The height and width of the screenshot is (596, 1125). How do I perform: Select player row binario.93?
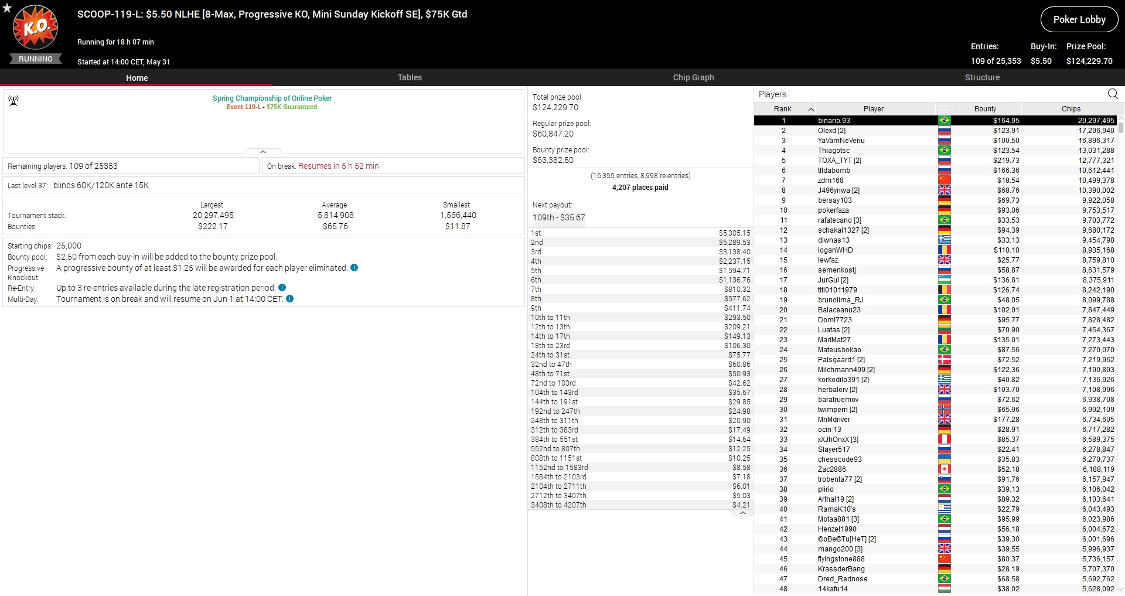tap(935, 121)
